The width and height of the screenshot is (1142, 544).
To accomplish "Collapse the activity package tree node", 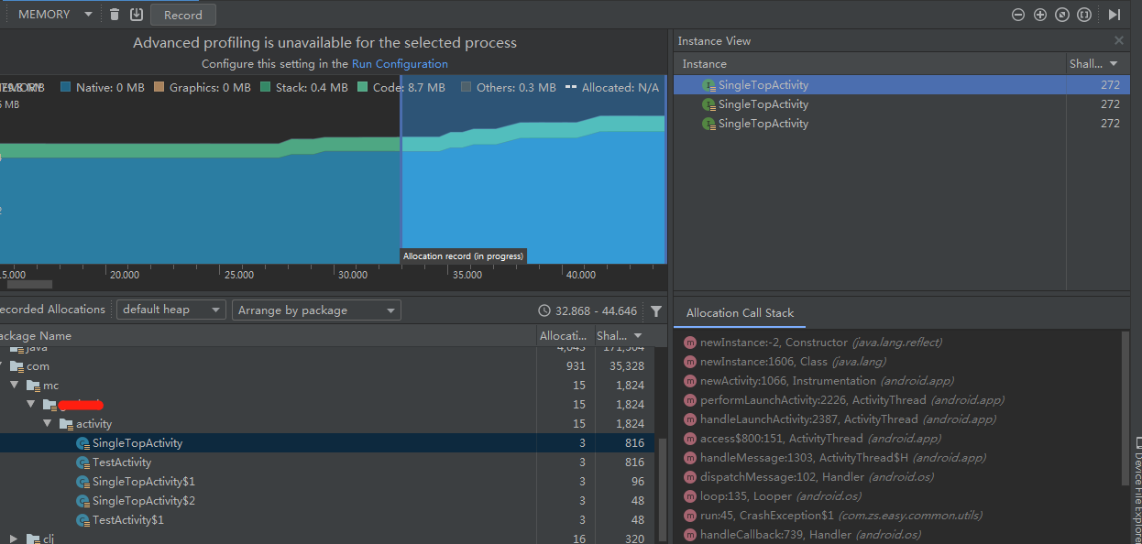I will coord(48,424).
